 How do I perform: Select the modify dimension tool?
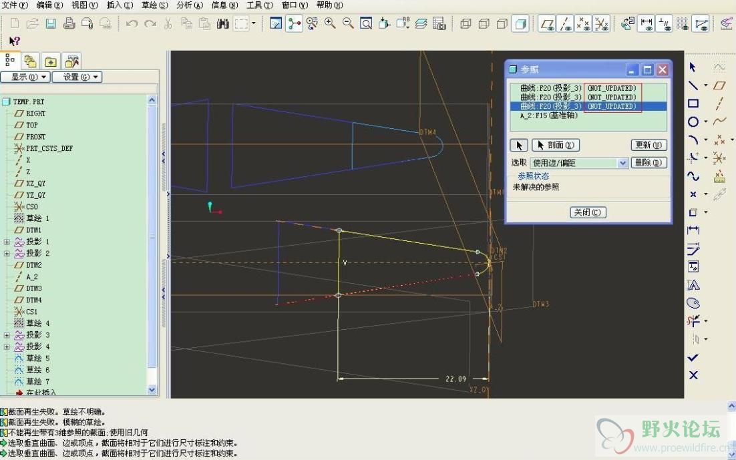[693, 249]
